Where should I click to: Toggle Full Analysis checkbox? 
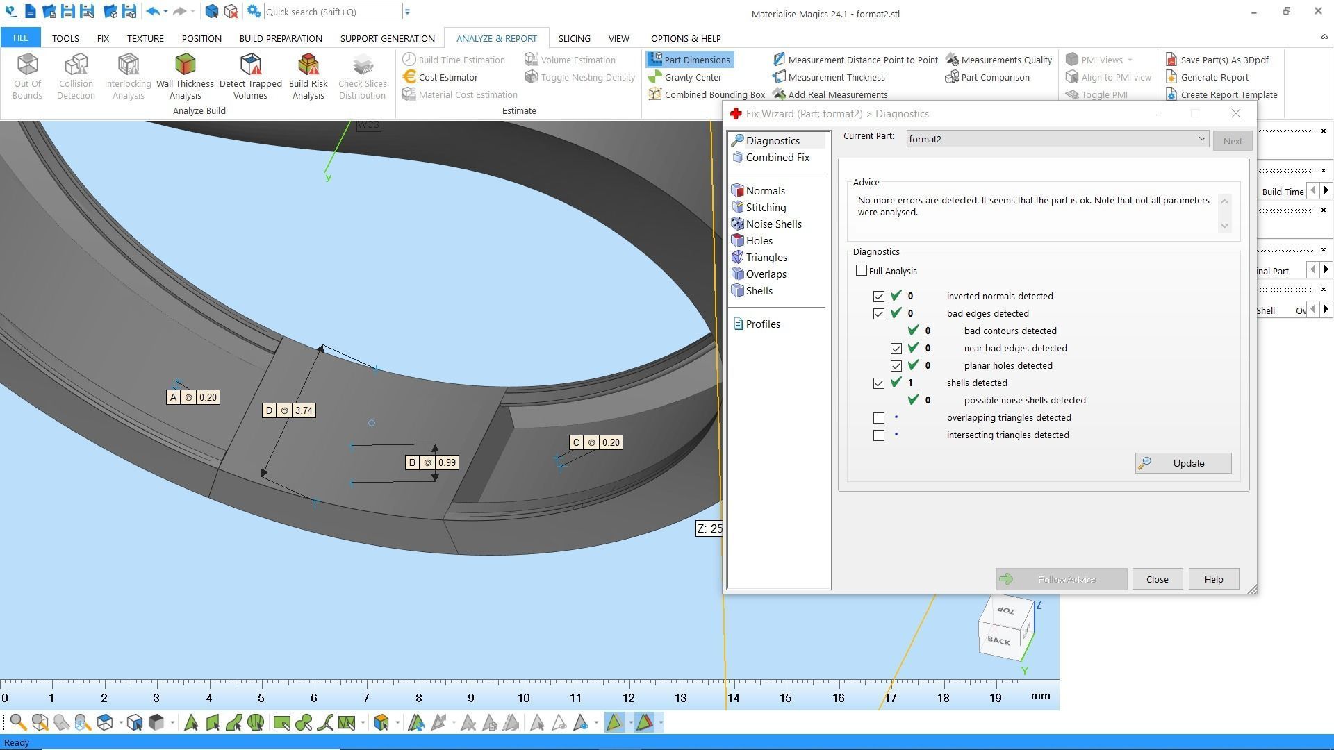(862, 271)
